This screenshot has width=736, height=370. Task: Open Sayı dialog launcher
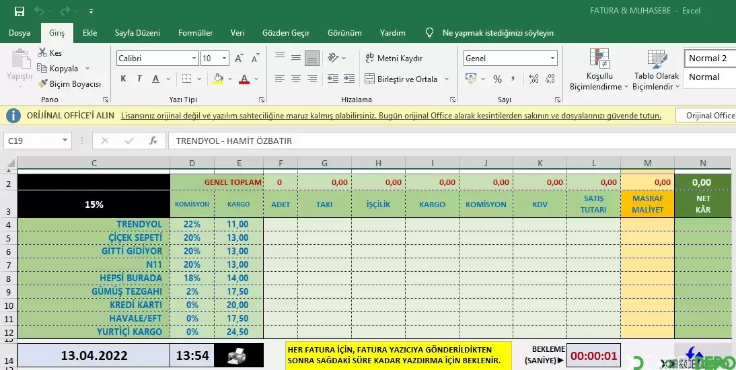pyautogui.click(x=558, y=100)
